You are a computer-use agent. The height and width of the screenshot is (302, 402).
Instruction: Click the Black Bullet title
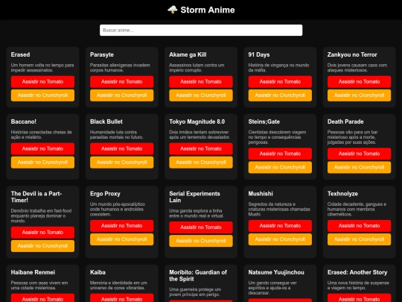(x=106, y=122)
